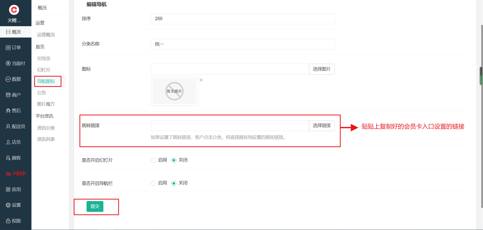Click the green 提交 submit button
This screenshot has height=230, width=483.
point(95,206)
